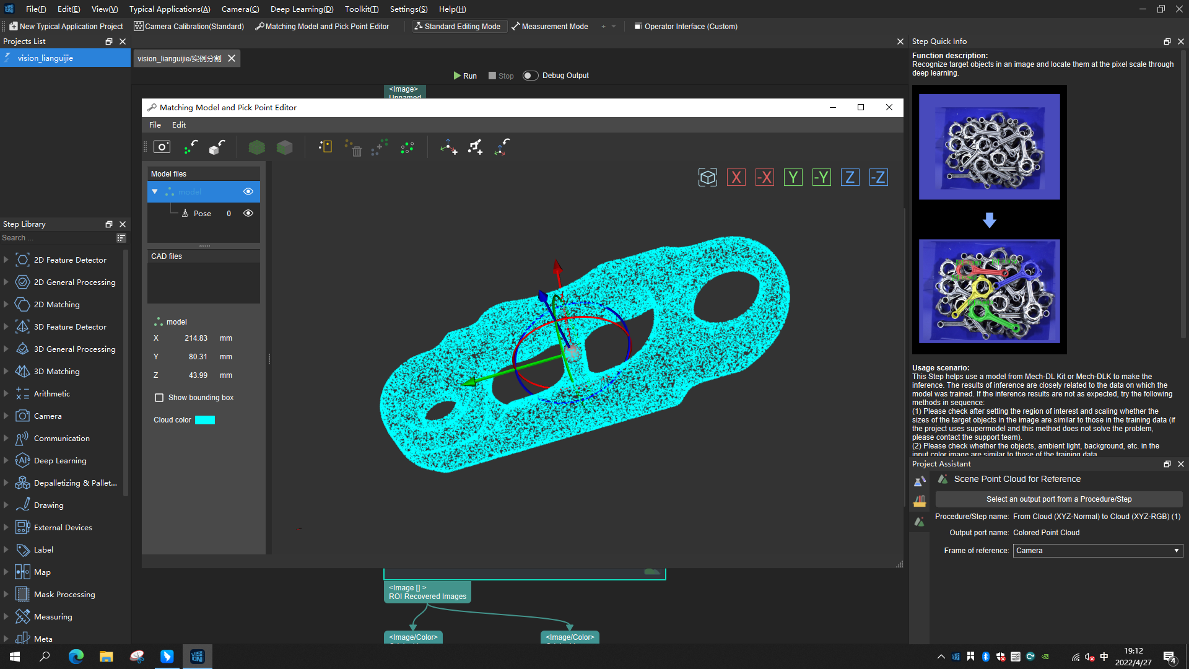Click the delete selected points trash icon
The image size is (1189, 669).
point(353,147)
